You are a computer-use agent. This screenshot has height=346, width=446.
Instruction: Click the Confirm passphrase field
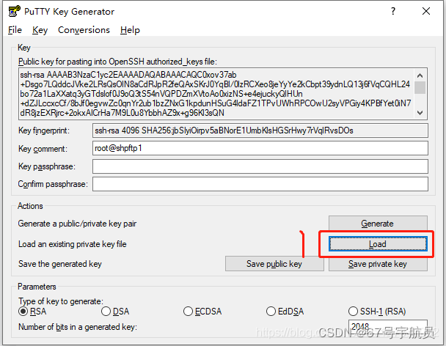pos(260,184)
